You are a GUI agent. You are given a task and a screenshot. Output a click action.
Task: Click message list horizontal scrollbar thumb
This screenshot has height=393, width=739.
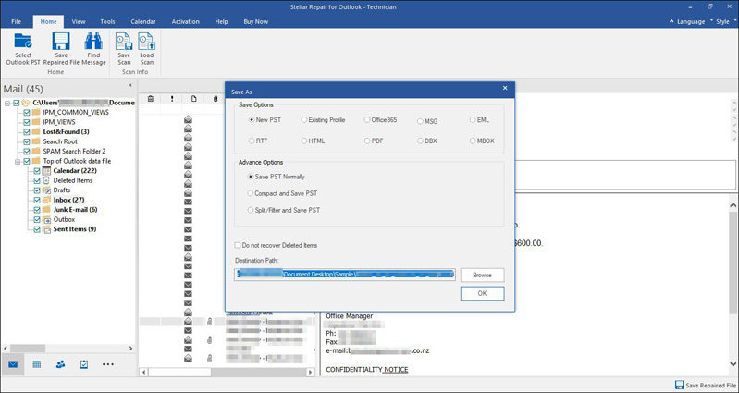[179, 372]
